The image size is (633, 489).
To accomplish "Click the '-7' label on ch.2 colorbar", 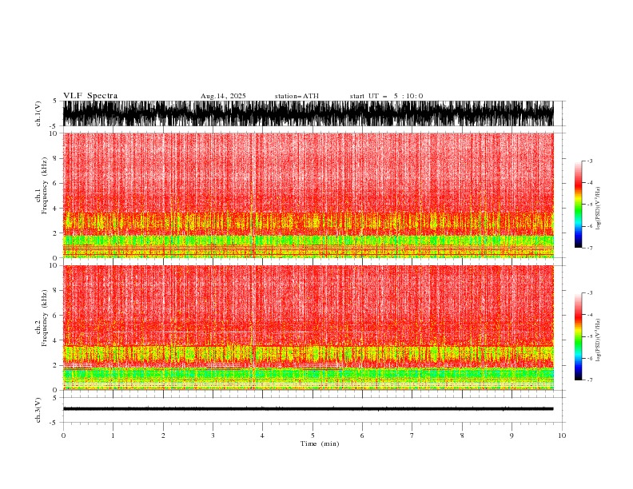I will tap(589, 380).
